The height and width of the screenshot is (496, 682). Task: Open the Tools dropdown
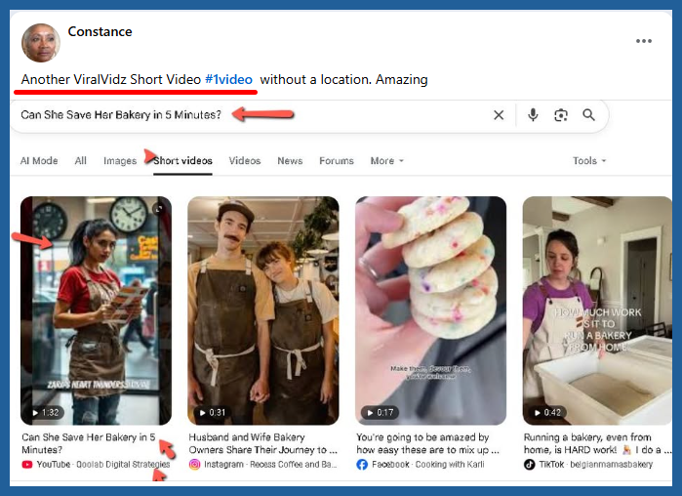pos(589,161)
